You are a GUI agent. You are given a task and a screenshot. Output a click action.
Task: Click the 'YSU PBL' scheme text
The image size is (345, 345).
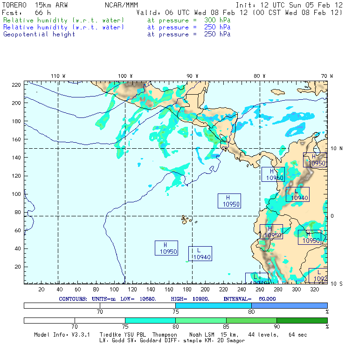135,335
